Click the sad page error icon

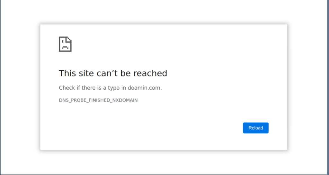point(65,44)
